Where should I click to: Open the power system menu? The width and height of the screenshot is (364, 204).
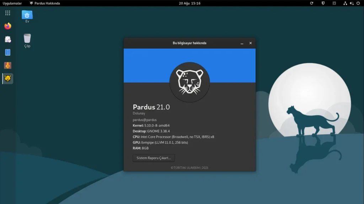(x=358, y=3)
